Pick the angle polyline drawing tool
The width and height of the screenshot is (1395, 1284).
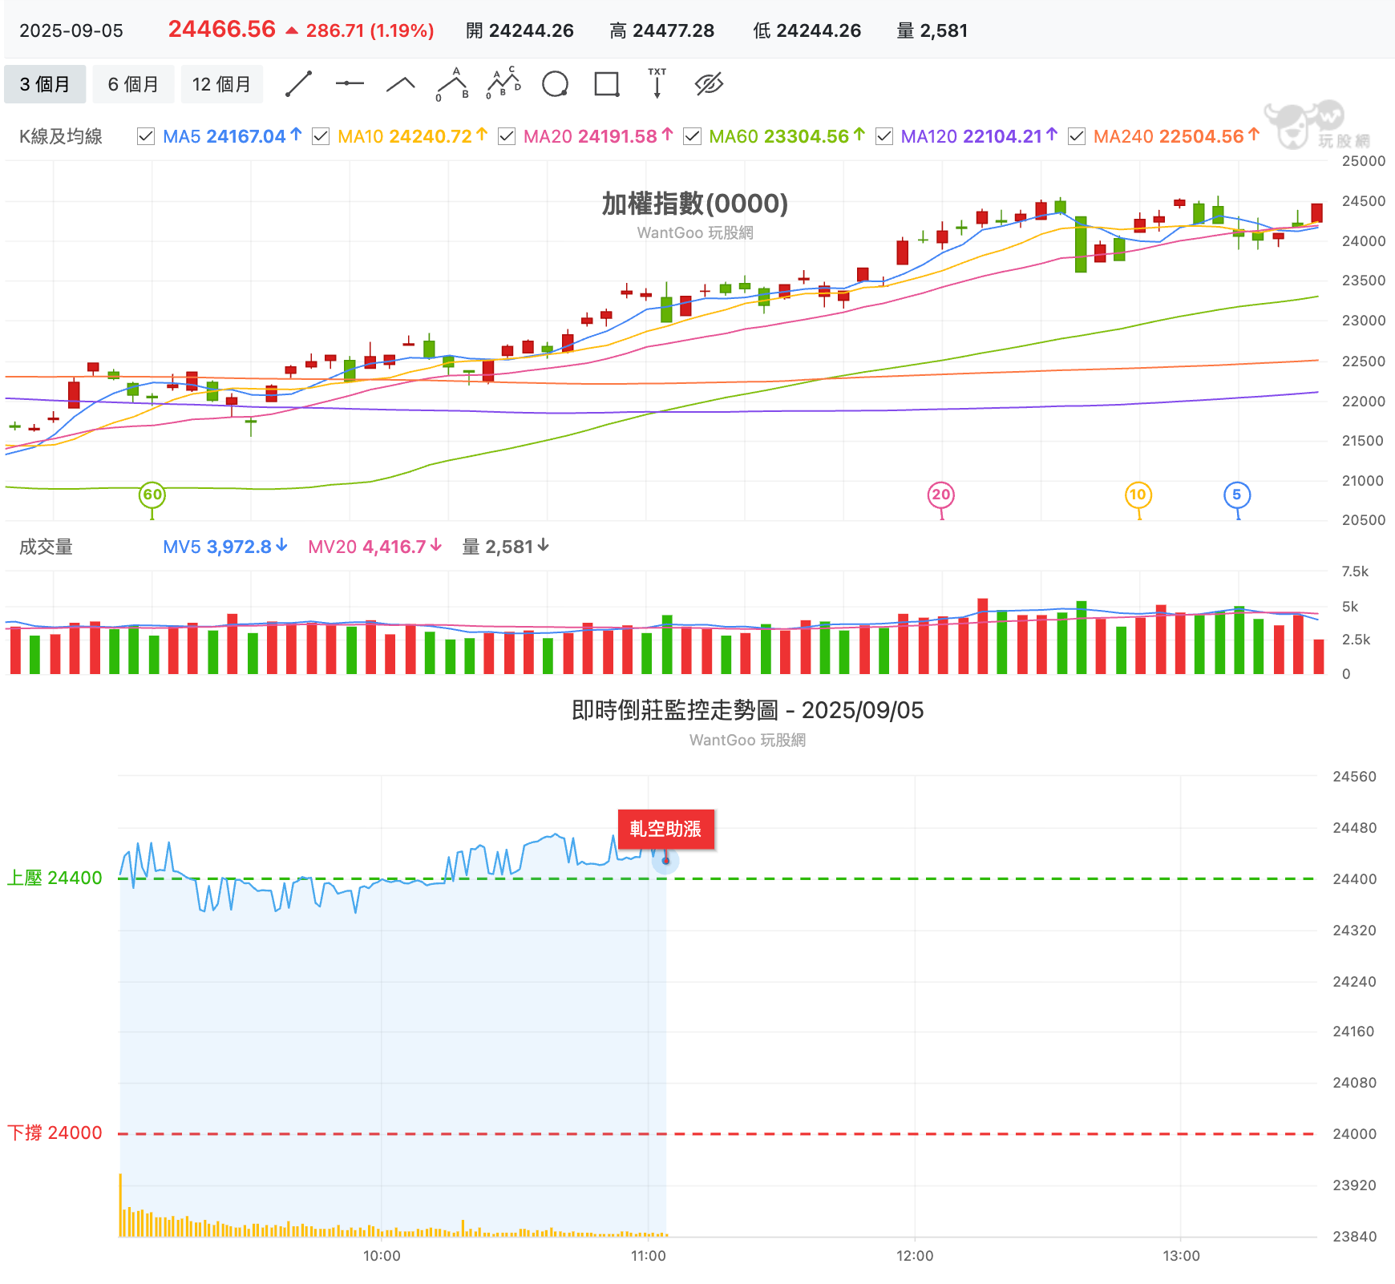click(x=401, y=84)
